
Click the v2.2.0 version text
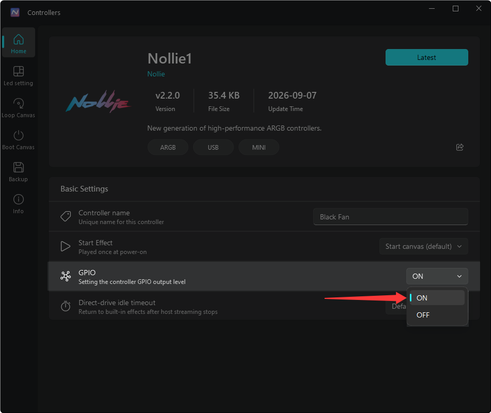coord(167,96)
